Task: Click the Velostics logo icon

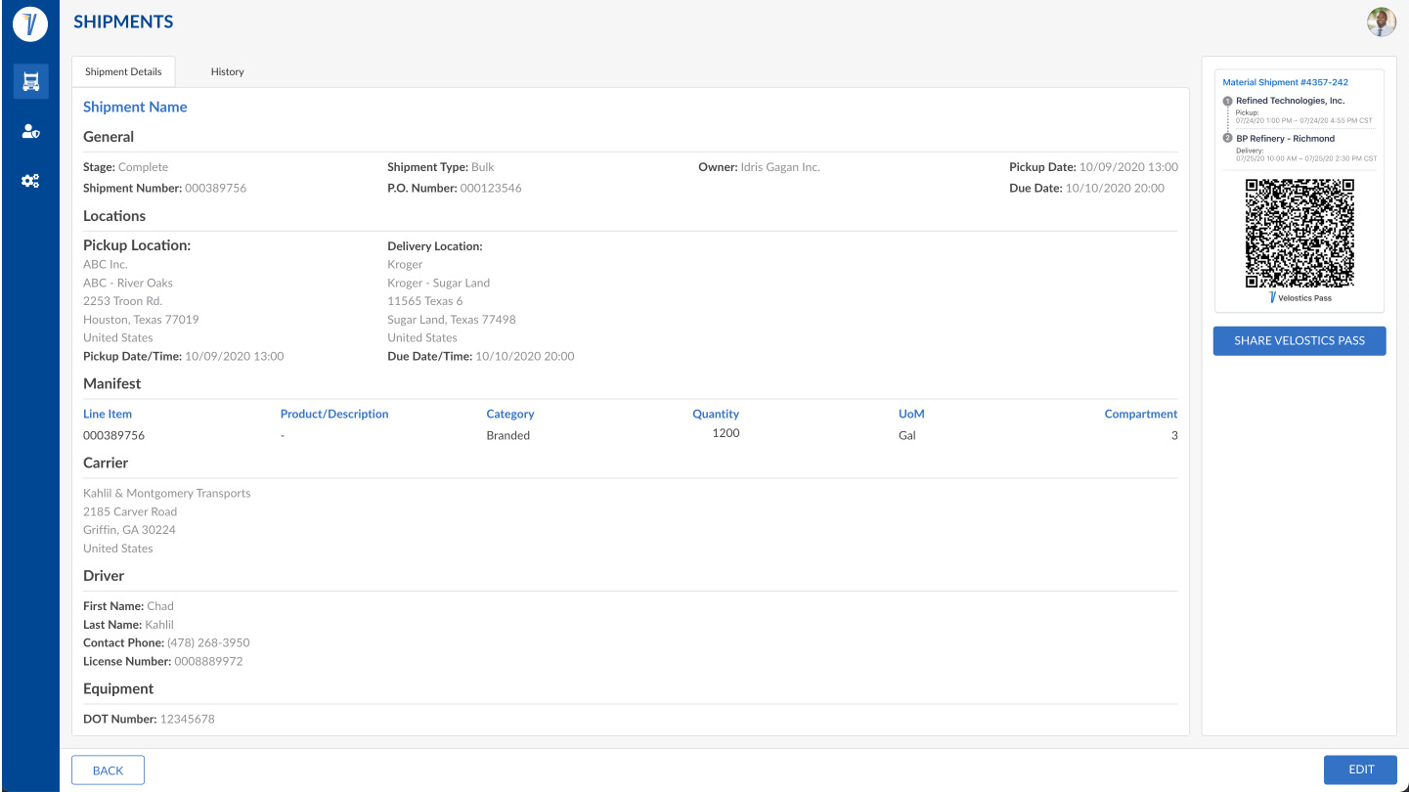Action: coord(30,23)
